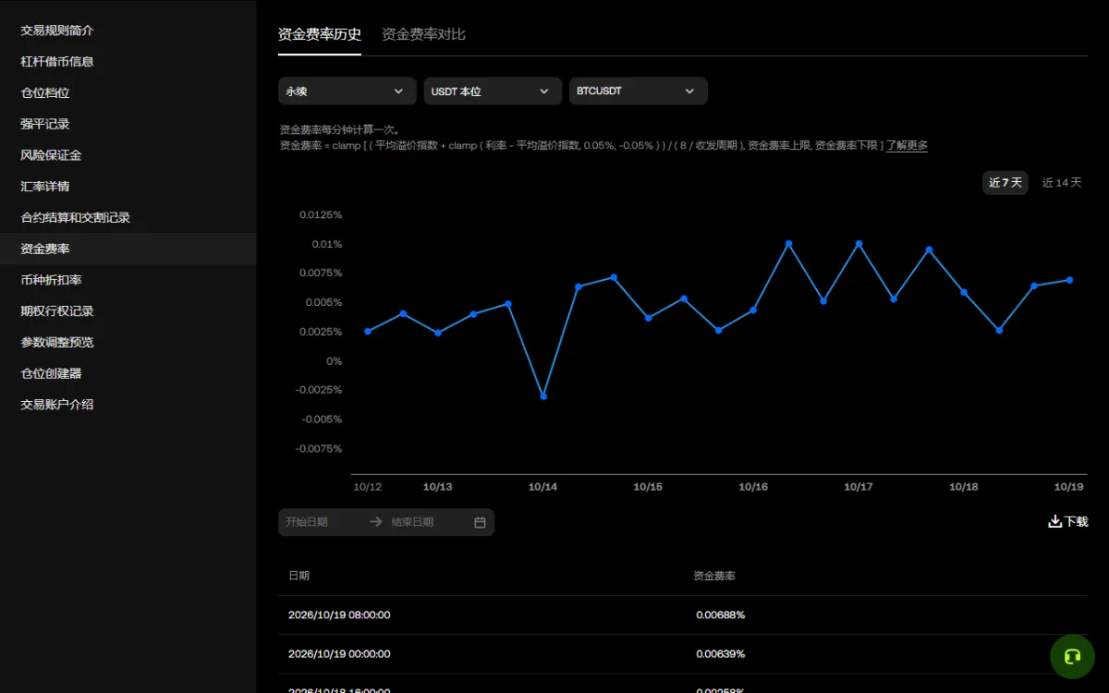Open the BTCUSDT symbol dropdown

point(639,91)
